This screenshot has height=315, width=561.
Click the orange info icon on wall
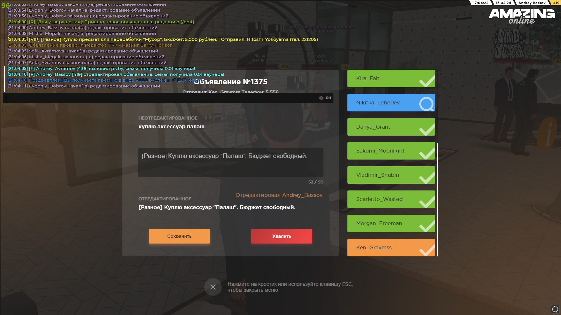(x=548, y=134)
